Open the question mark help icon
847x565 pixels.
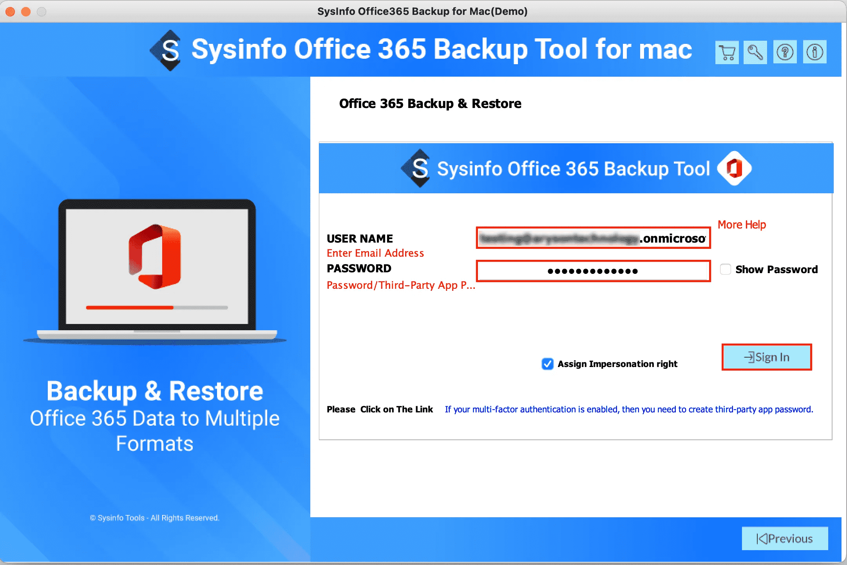[785, 52]
